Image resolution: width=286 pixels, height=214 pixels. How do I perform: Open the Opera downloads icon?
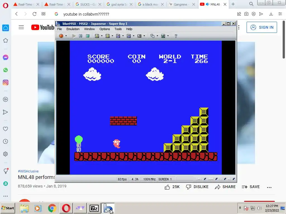point(271,14)
